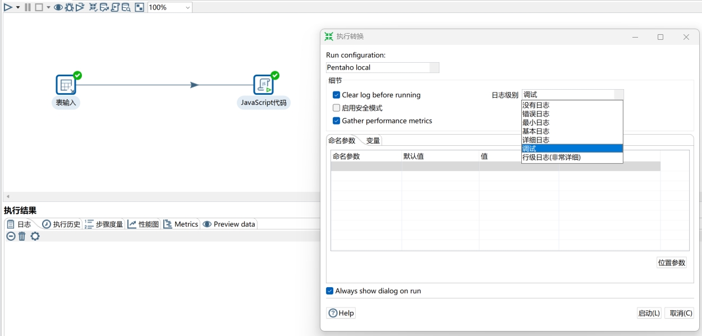The image size is (702, 336).
Task: Open the 100% zoom level dropdown
Action: [187, 7]
